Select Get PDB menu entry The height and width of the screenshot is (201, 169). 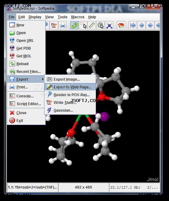click(26, 48)
